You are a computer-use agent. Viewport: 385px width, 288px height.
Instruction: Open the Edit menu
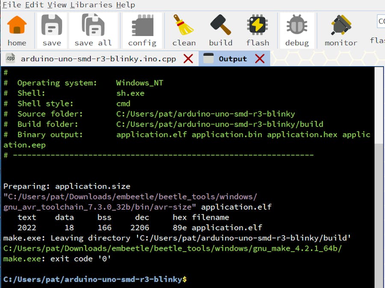click(x=34, y=5)
